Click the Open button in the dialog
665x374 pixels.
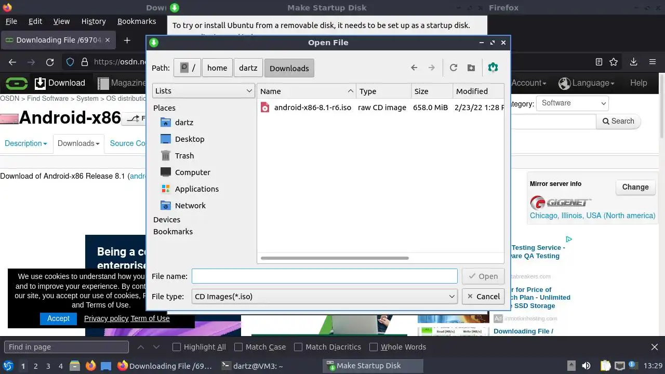(x=483, y=276)
